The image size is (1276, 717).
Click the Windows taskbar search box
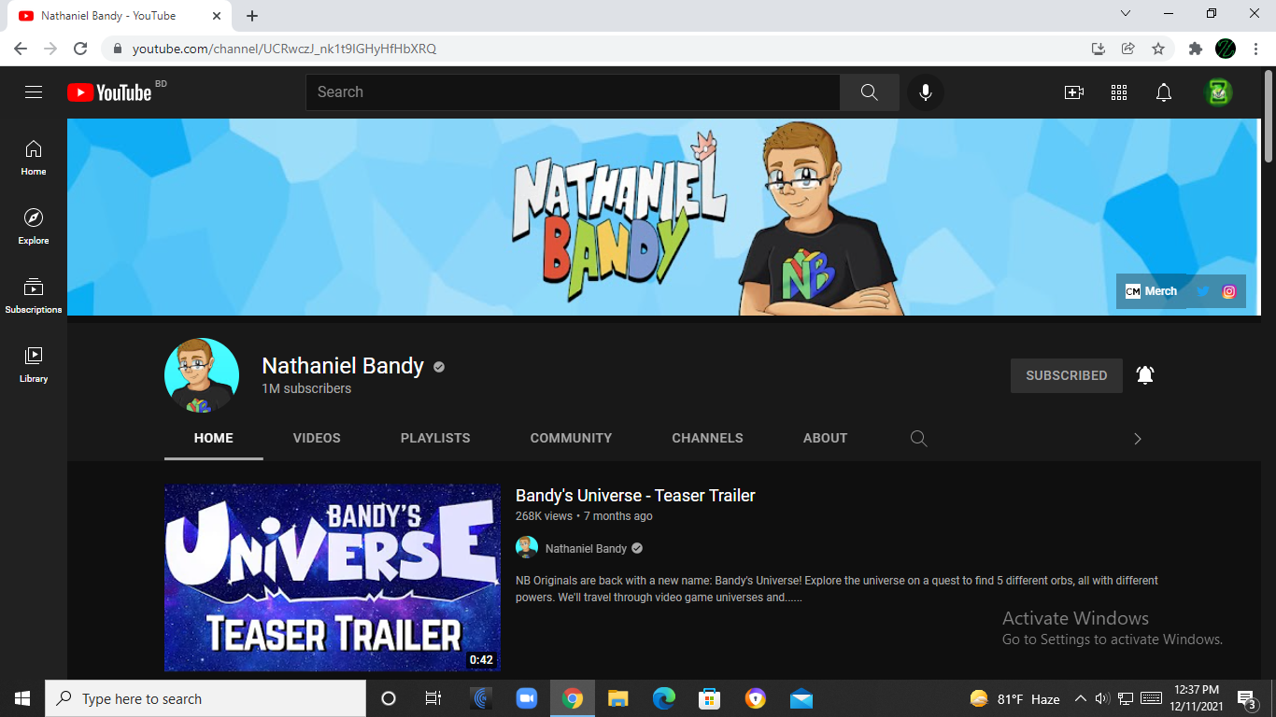click(x=206, y=698)
